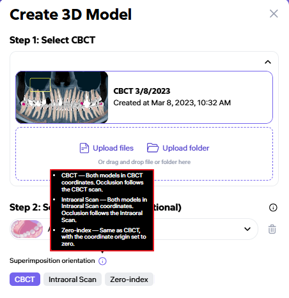This screenshot has height=298, width=289.
Task: Close the Create 3D Model dialog
Action: pyautogui.click(x=274, y=14)
